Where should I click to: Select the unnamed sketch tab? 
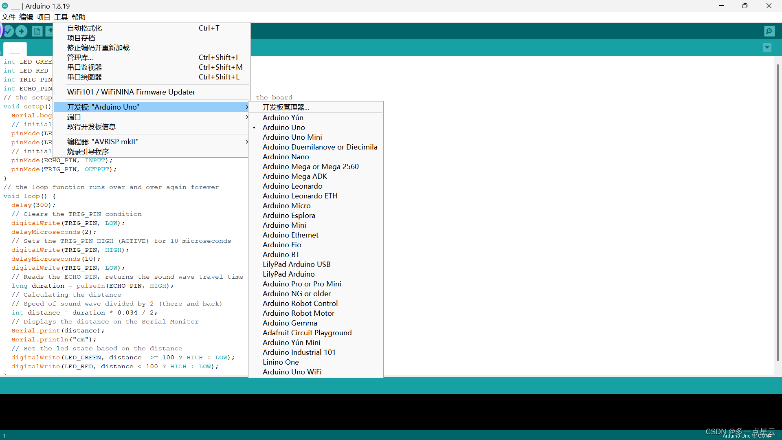point(15,49)
